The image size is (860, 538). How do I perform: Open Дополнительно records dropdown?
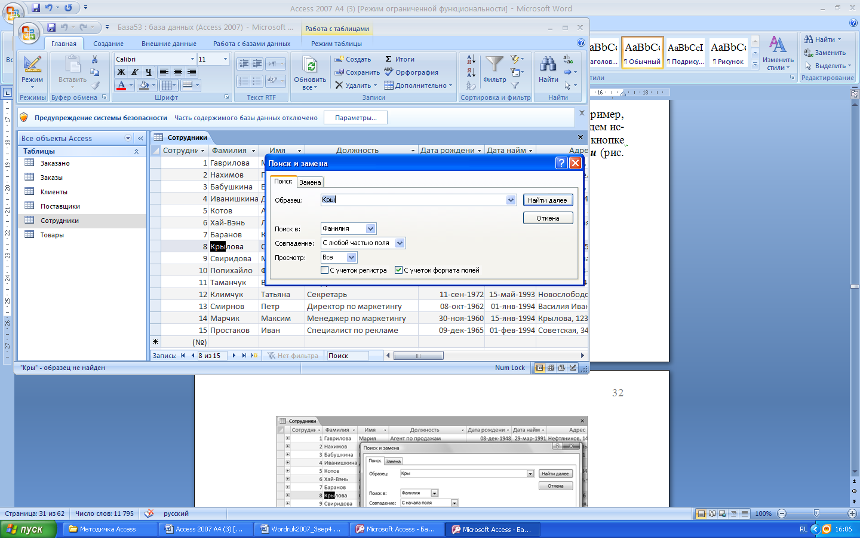(x=418, y=85)
